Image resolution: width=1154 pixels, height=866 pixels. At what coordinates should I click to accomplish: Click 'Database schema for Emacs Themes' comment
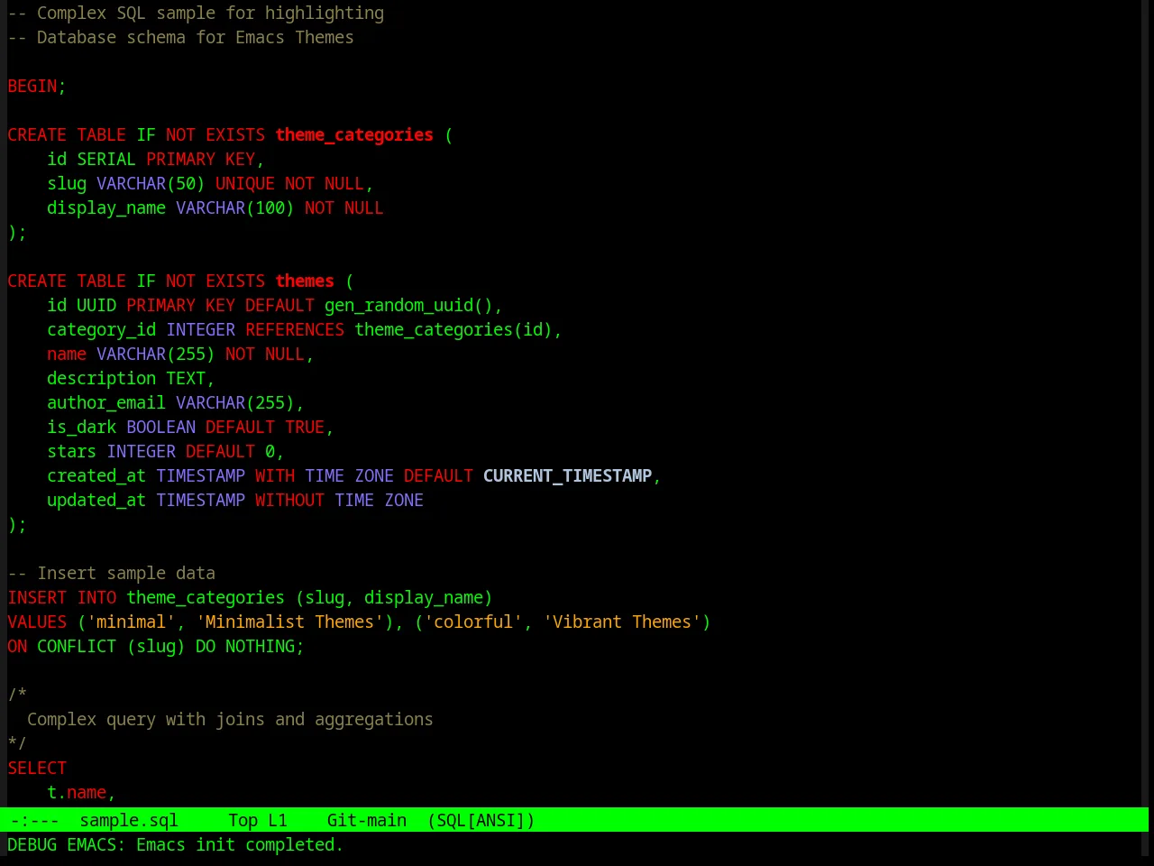tap(181, 37)
